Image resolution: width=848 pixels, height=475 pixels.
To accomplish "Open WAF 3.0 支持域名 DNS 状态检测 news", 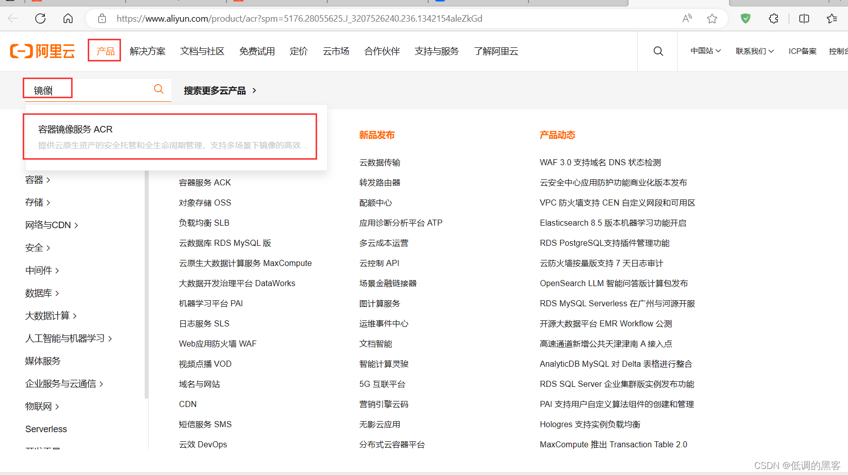I will pyautogui.click(x=600, y=162).
